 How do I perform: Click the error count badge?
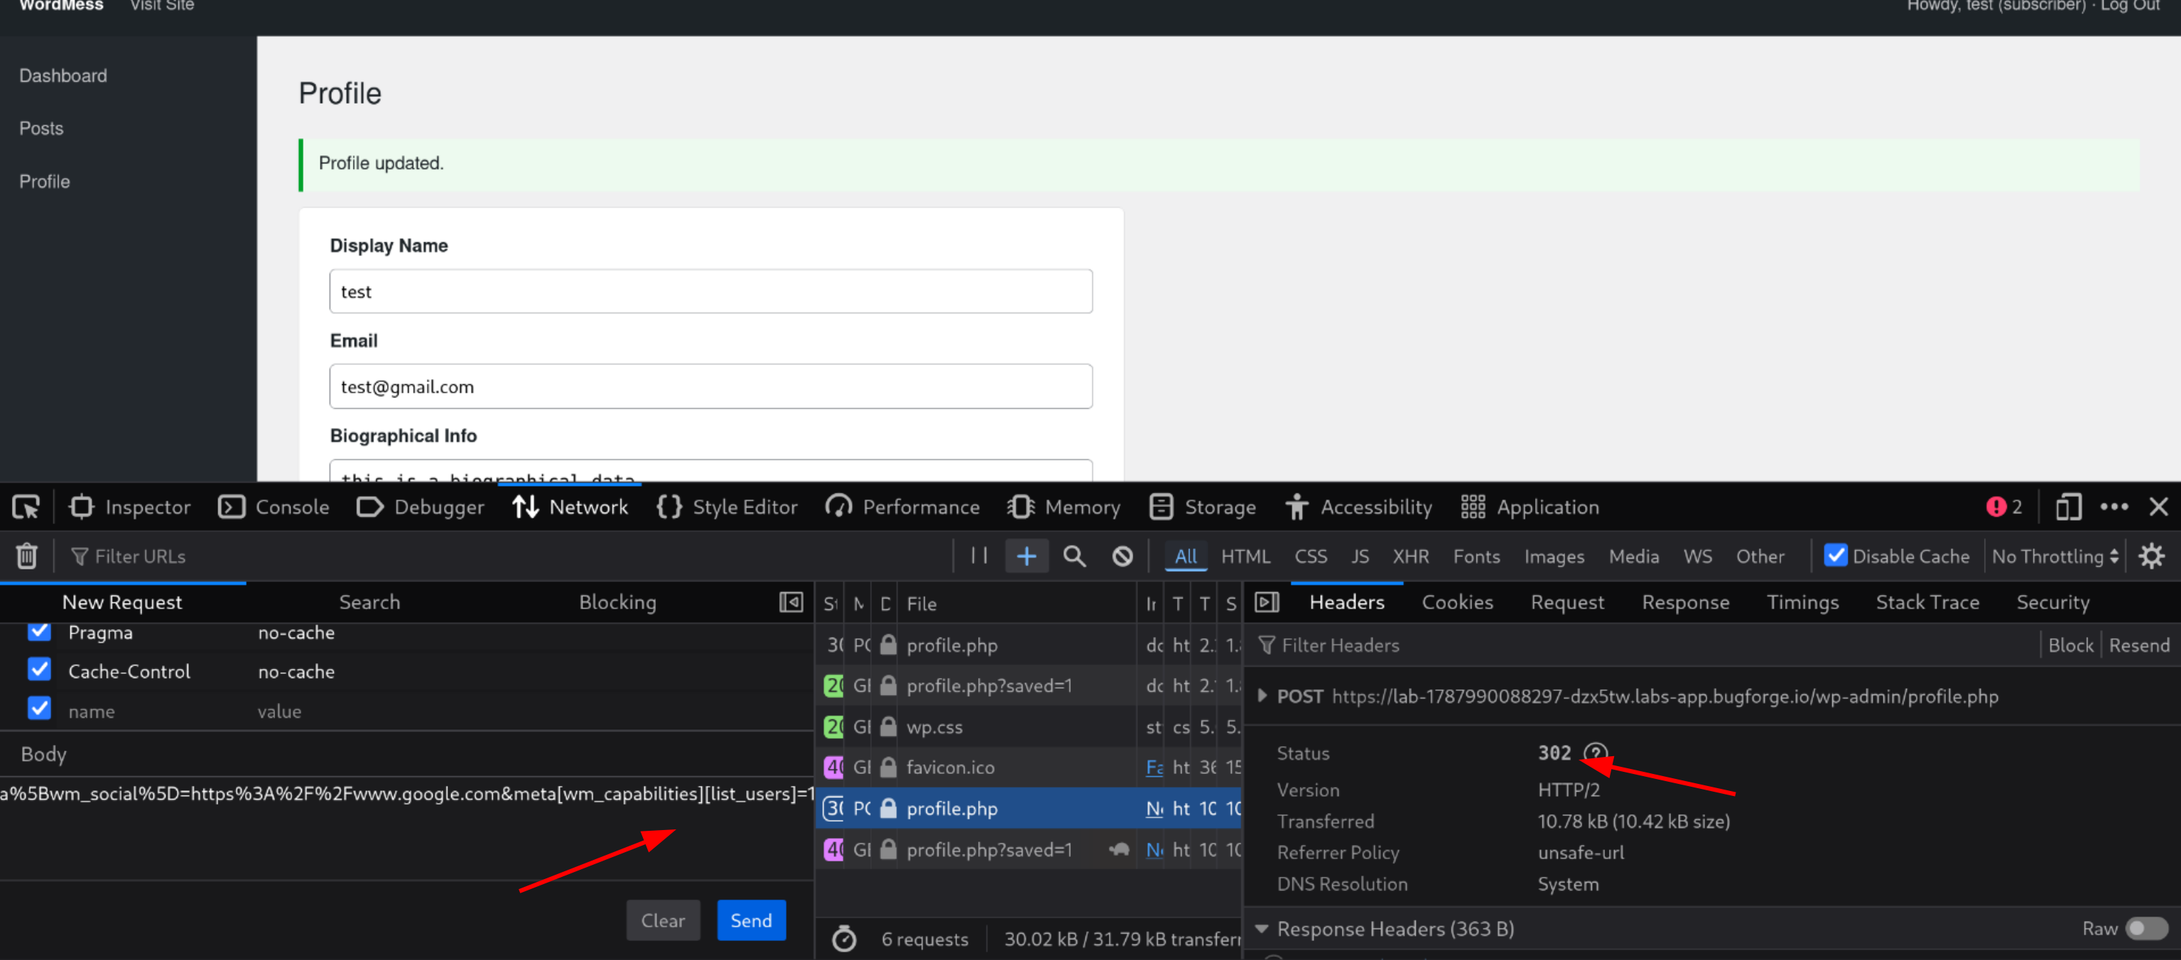point(2004,507)
